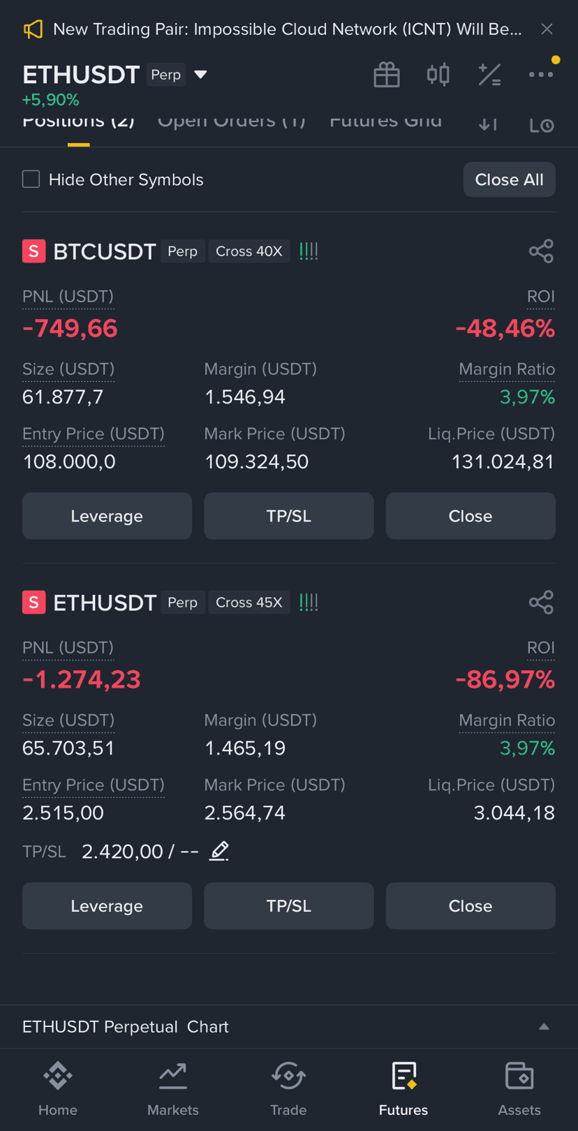Toggle Hide Other Symbols checkbox
The image size is (578, 1131).
31,179
